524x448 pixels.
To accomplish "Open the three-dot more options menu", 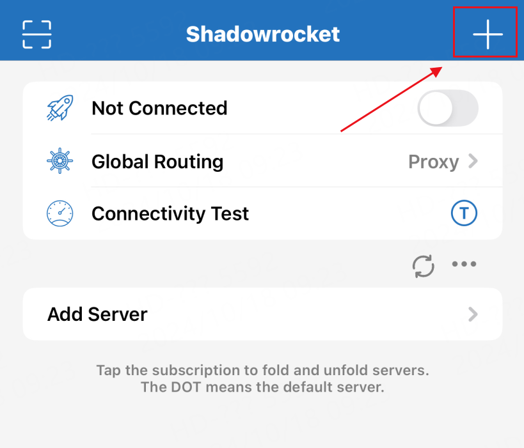I will coord(464,264).
